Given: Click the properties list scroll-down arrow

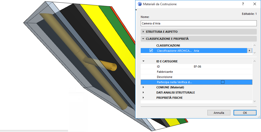Looking at the screenshot, I should (x=254, y=101).
